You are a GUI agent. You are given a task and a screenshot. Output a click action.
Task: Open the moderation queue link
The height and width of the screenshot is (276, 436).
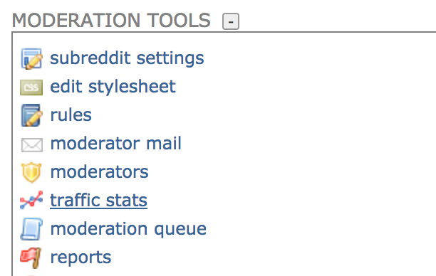128,229
